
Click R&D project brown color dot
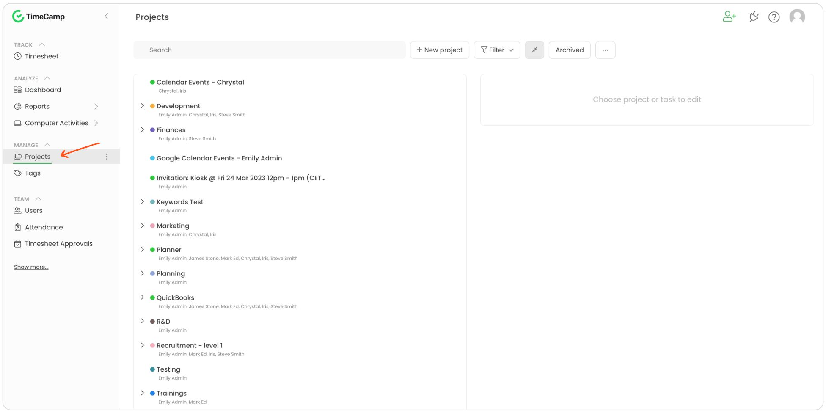[152, 322]
